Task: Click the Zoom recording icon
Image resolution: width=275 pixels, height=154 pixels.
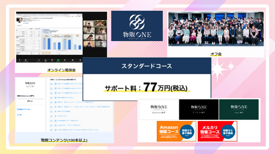Action: point(65,60)
